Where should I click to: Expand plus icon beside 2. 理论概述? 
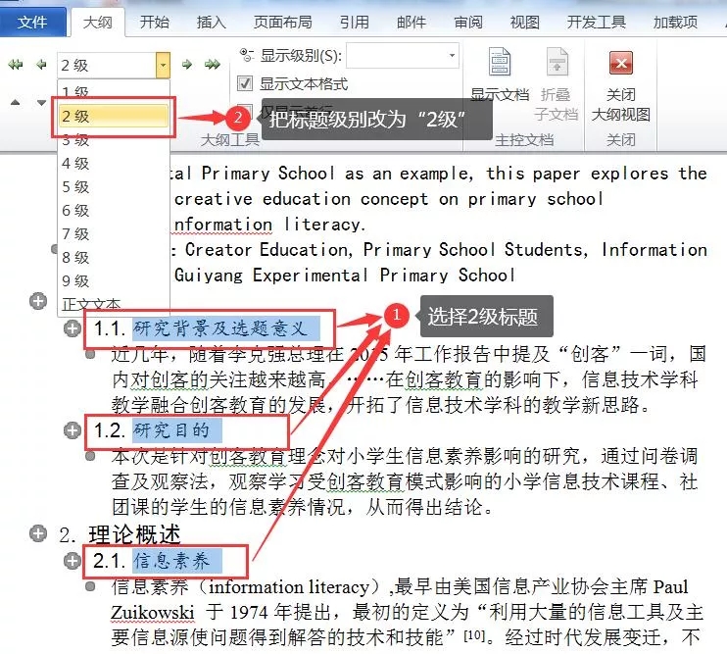click(38, 533)
